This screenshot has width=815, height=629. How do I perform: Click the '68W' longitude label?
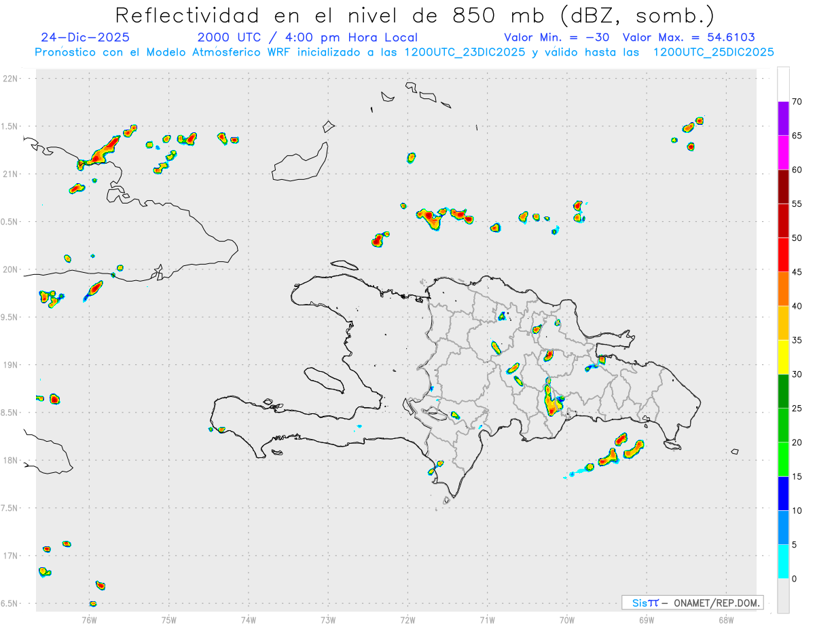coord(726,620)
